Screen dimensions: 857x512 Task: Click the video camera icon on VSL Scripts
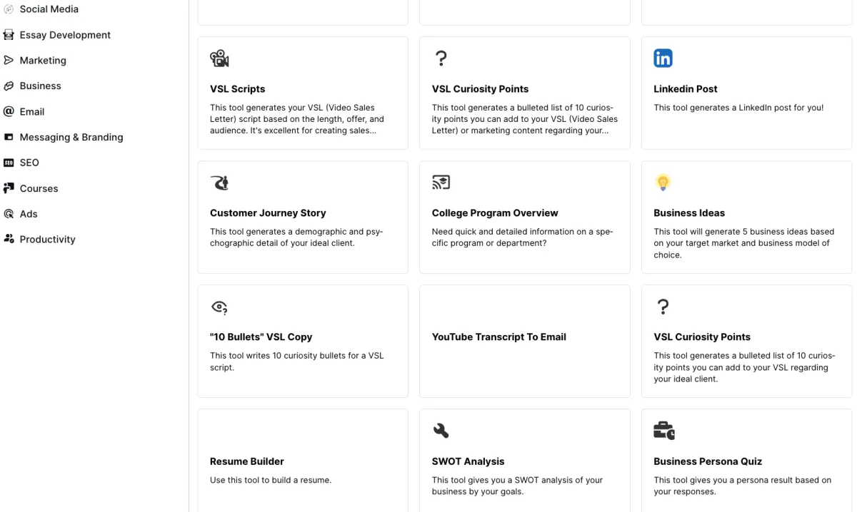click(219, 58)
